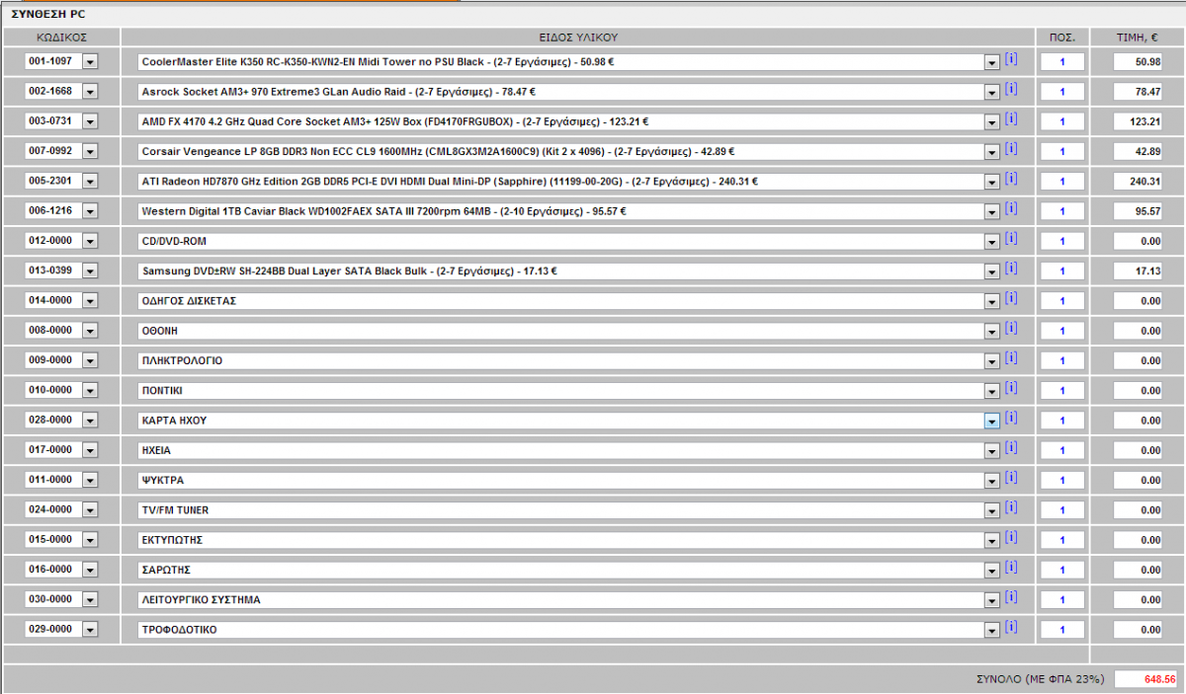Image resolution: width=1186 pixels, height=694 pixels.
Task: Open the ΣΑΡΩΤΗΣ product dropdown
Action: 992,570
